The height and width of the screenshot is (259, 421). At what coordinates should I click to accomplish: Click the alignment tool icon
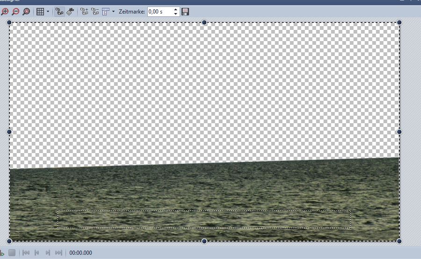[106, 12]
